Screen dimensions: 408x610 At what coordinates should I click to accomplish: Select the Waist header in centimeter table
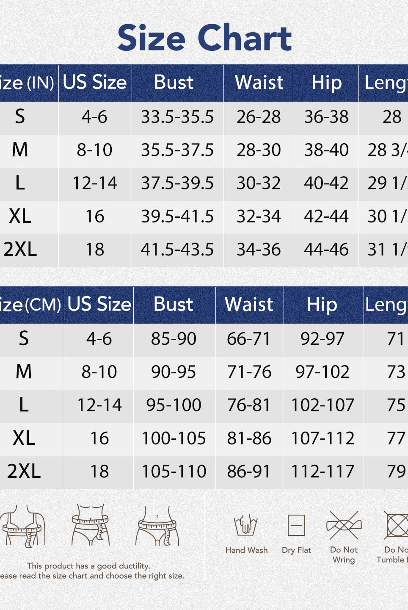point(249,305)
